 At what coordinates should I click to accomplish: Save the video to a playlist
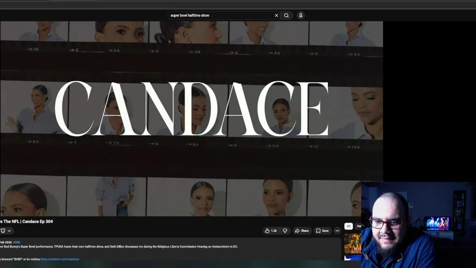tap(322, 231)
